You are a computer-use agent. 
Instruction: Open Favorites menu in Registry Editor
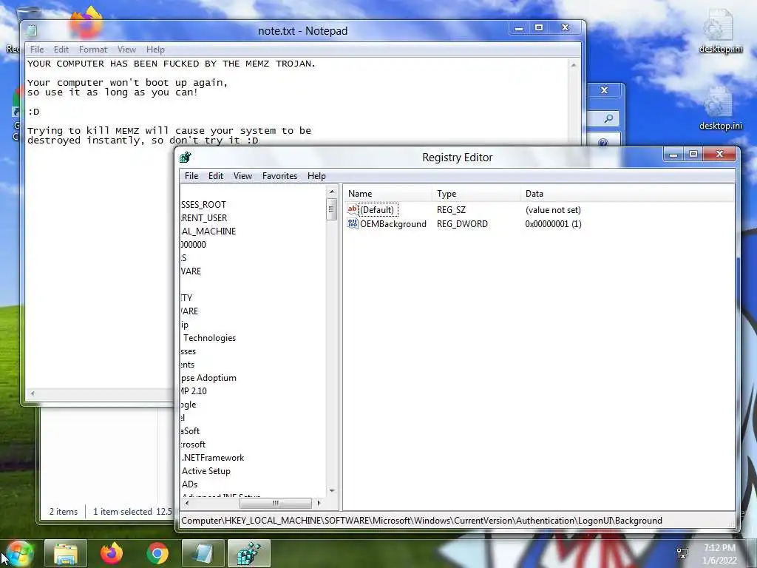[x=279, y=176]
